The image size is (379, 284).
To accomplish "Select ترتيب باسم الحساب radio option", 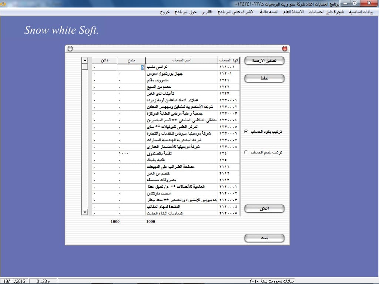I will coord(246,152).
